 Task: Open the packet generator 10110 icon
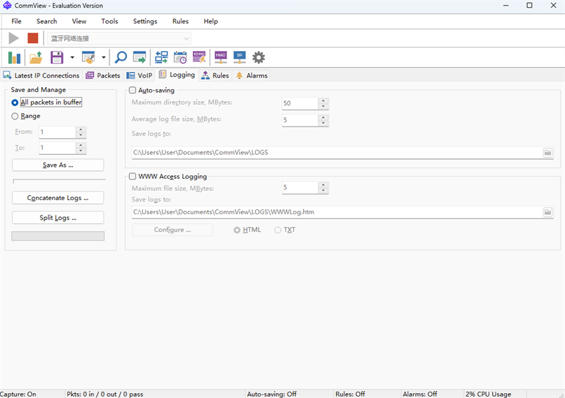click(x=199, y=57)
